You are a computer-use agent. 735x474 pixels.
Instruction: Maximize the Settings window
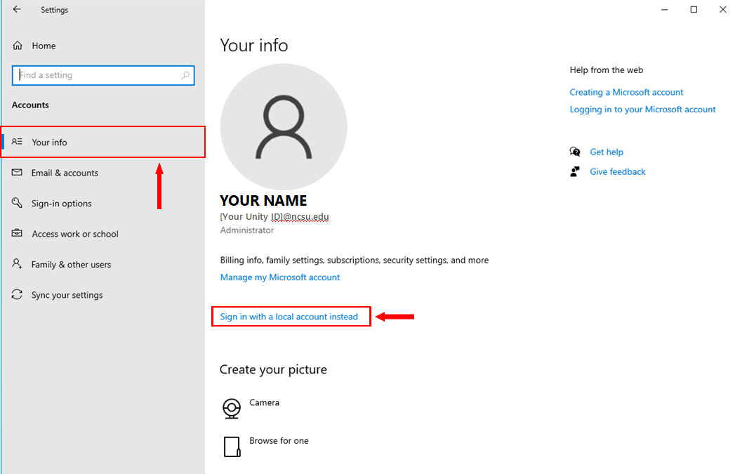[694, 10]
